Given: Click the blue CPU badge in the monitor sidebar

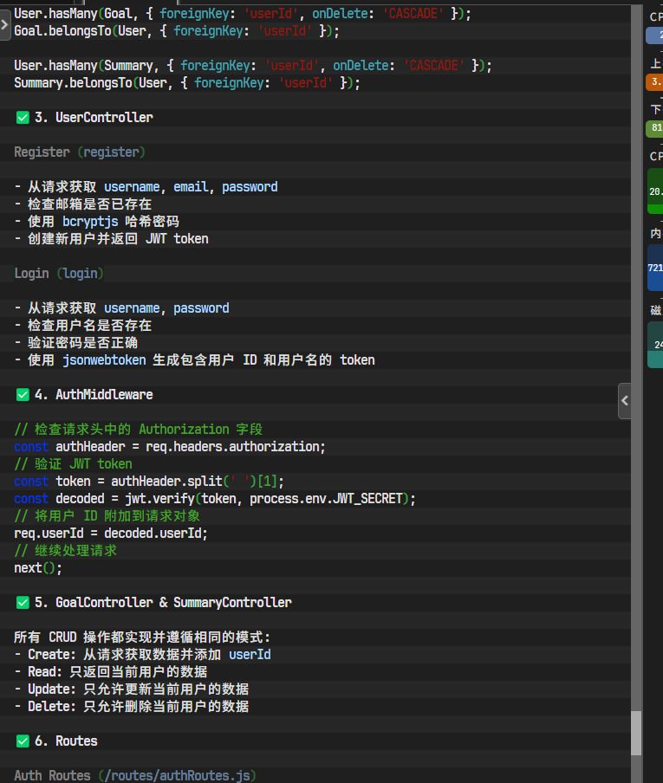Looking at the screenshot, I should [655, 36].
